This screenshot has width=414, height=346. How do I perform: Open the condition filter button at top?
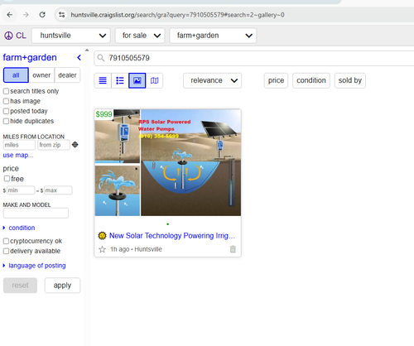tap(311, 80)
